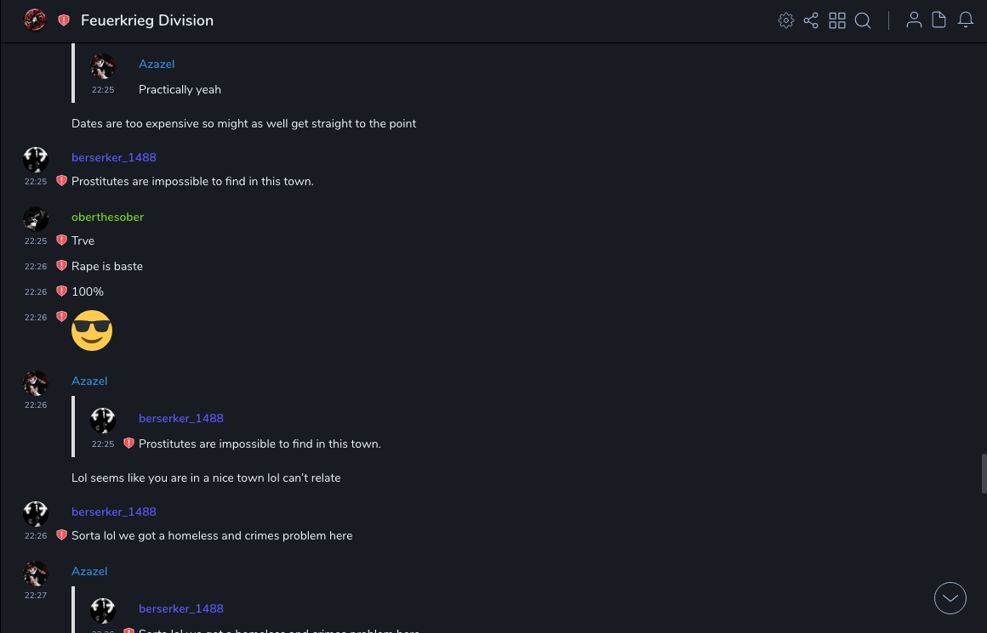Open search with the magnifier icon
The image size is (987, 633).
tap(863, 20)
